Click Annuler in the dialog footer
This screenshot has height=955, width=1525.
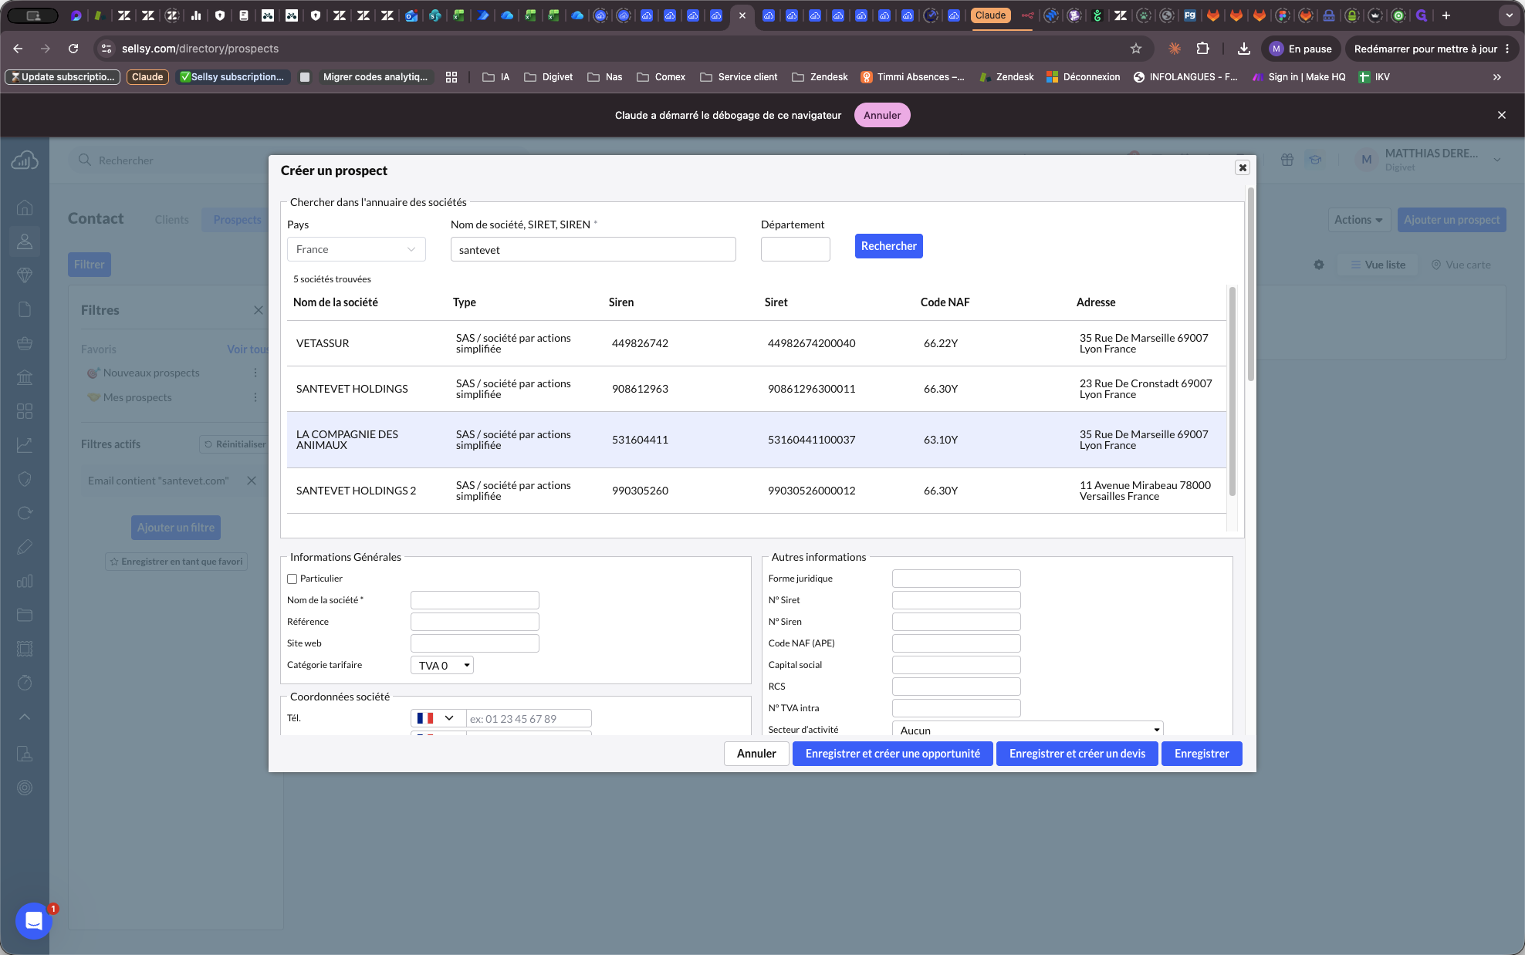pyautogui.click(x=756, y=754)
